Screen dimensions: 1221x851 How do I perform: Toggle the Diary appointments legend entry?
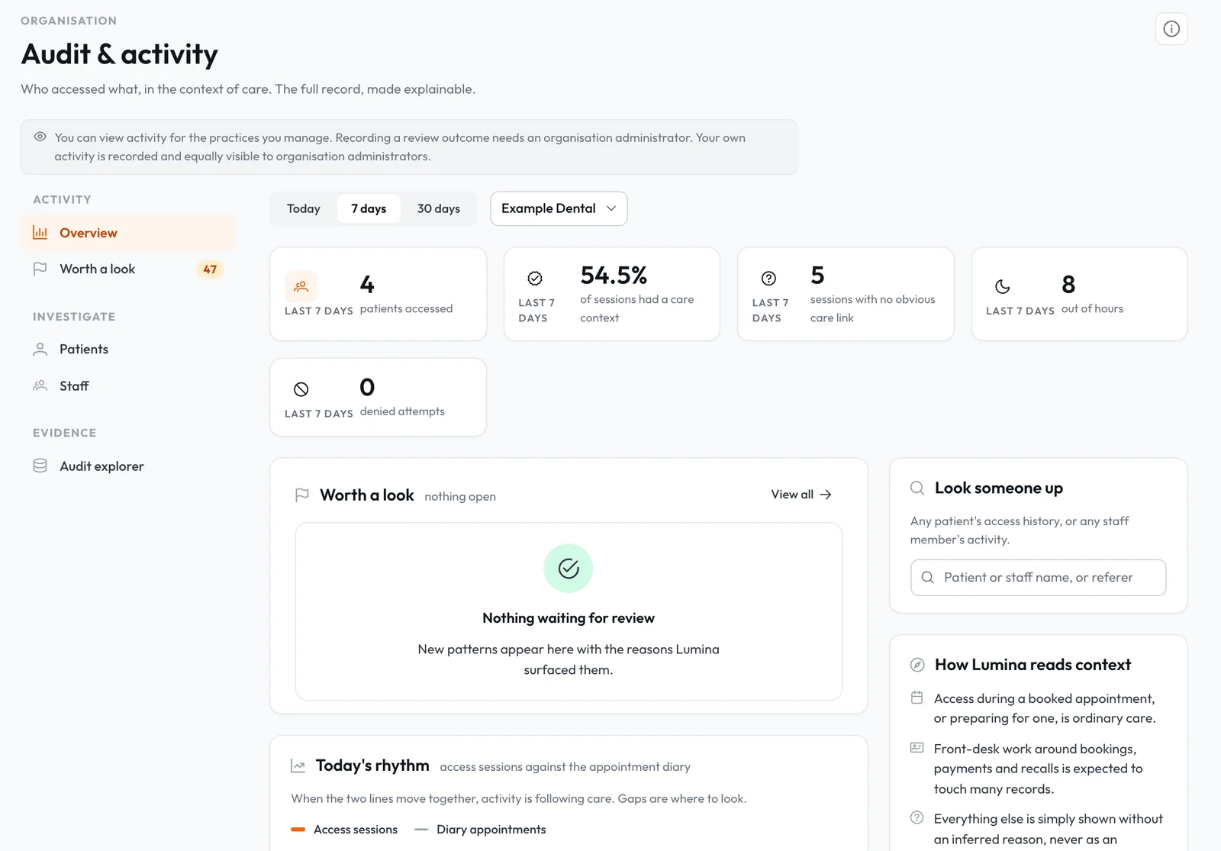[x=480, y=830]
